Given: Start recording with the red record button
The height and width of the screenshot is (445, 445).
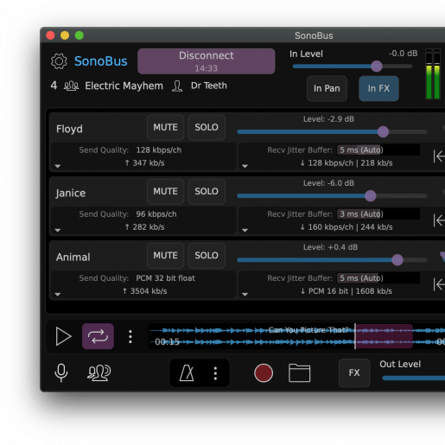Looking at the screenshot, I should 264,373.
